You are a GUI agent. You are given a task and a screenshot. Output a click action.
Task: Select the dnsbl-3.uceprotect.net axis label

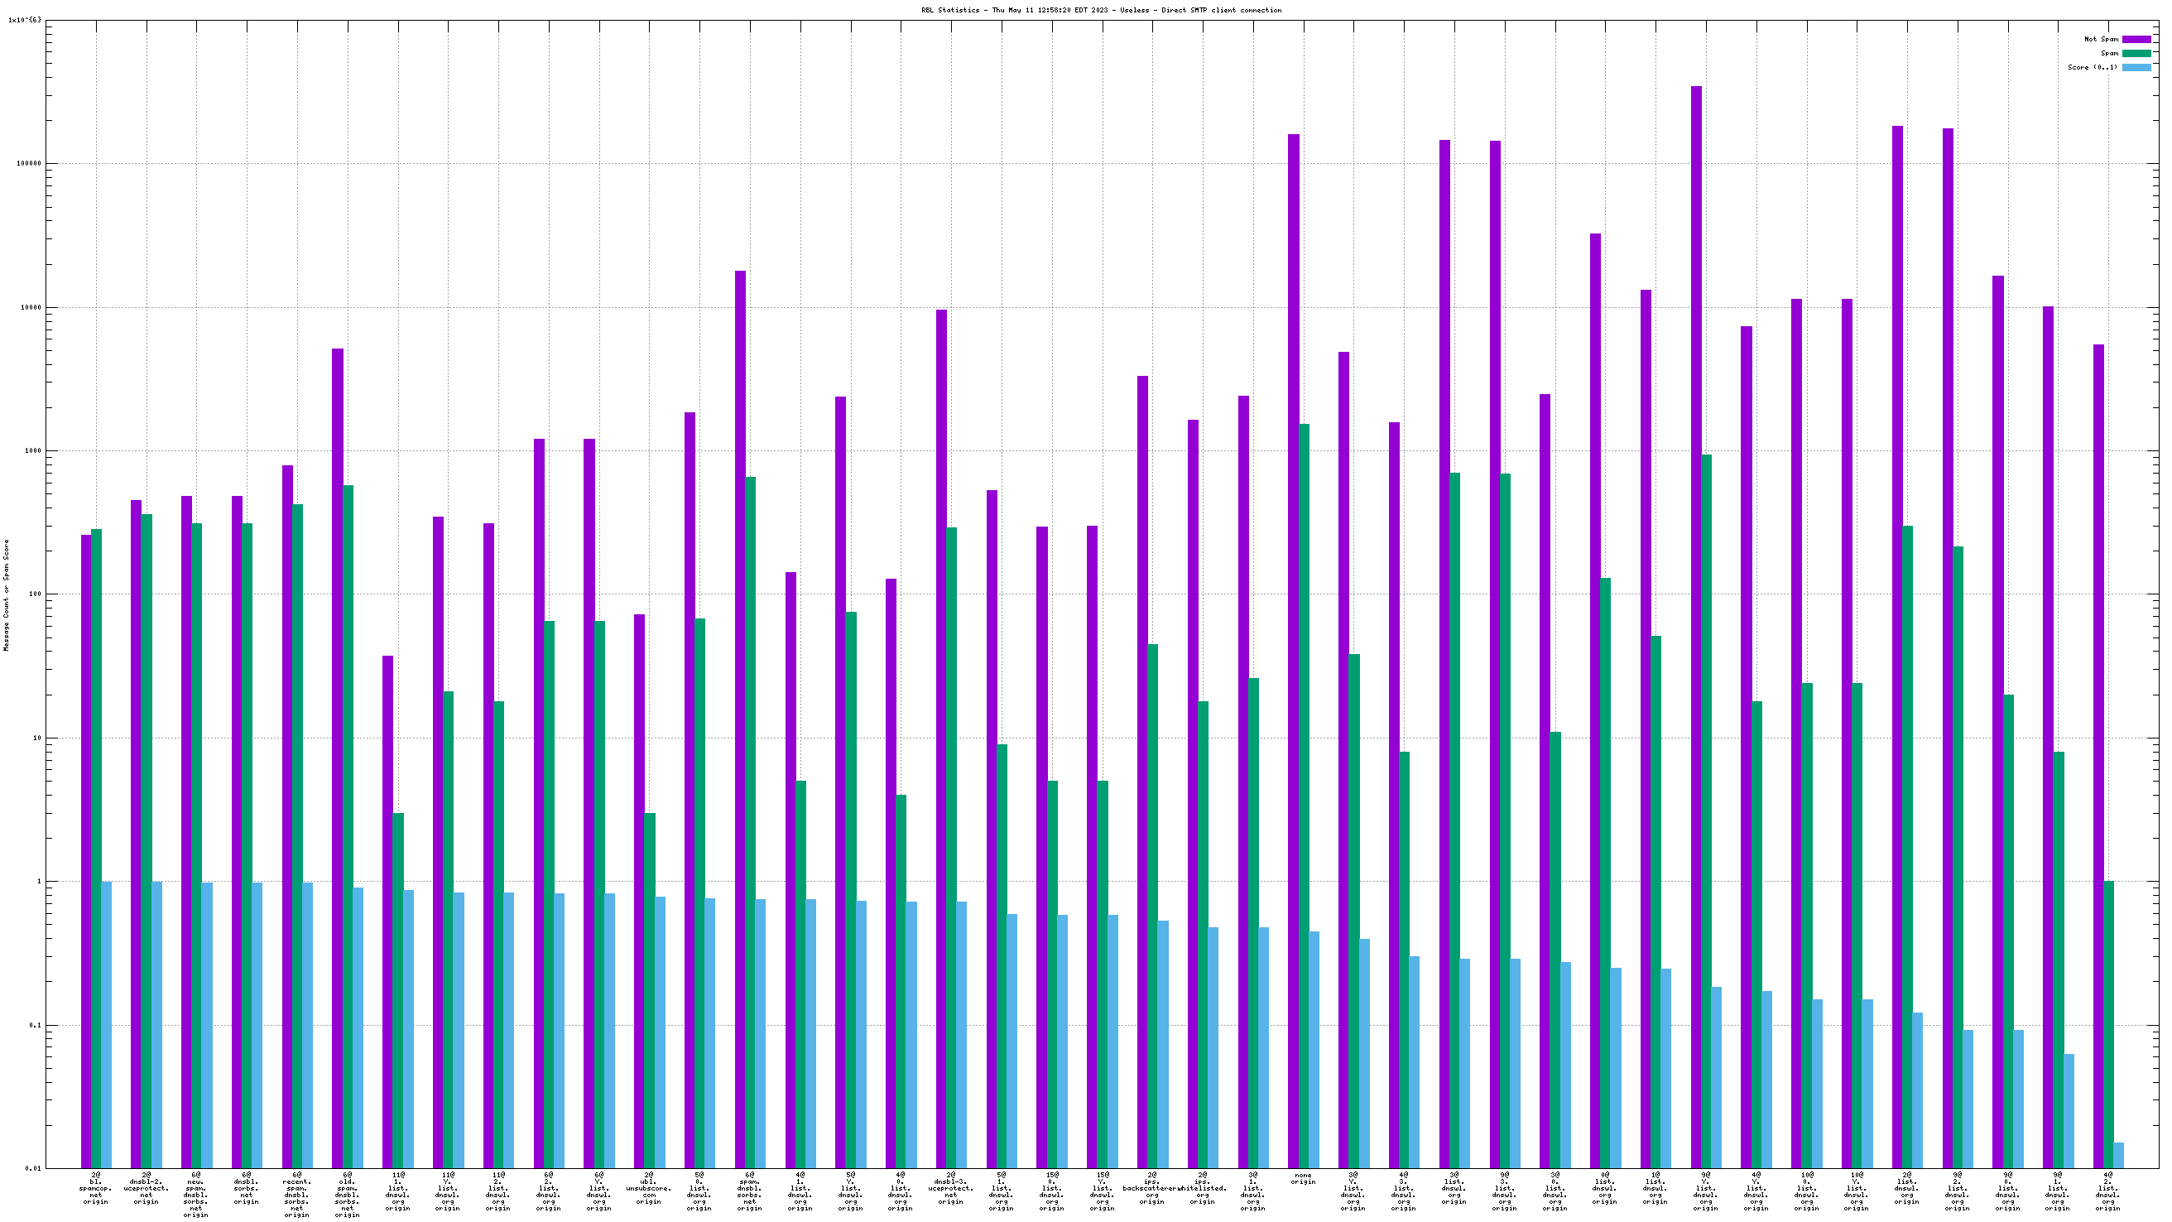950,1188
